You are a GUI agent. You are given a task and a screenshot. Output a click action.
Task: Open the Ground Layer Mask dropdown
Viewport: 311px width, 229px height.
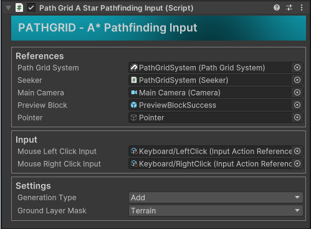216,211
